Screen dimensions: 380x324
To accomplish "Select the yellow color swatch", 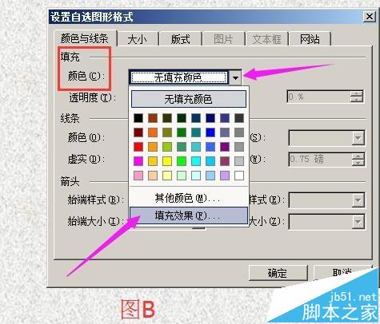I will pyautogui.click(x=167, y=161).
